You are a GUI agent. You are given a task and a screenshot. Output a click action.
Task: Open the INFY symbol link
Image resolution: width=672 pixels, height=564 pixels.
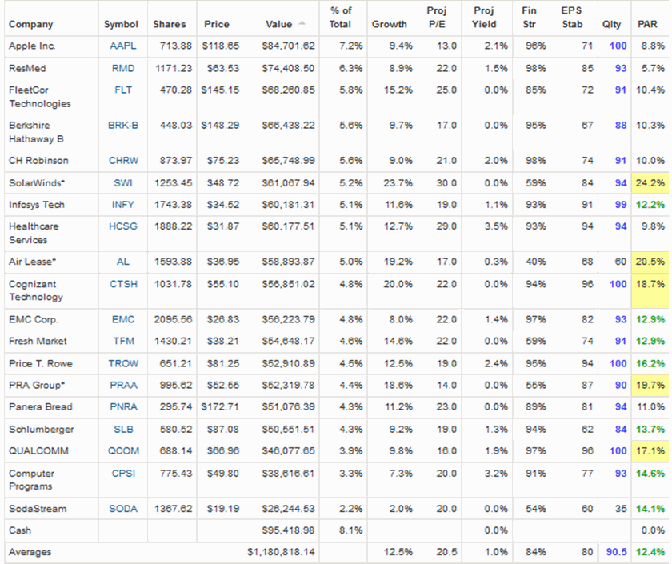[123, 205]
